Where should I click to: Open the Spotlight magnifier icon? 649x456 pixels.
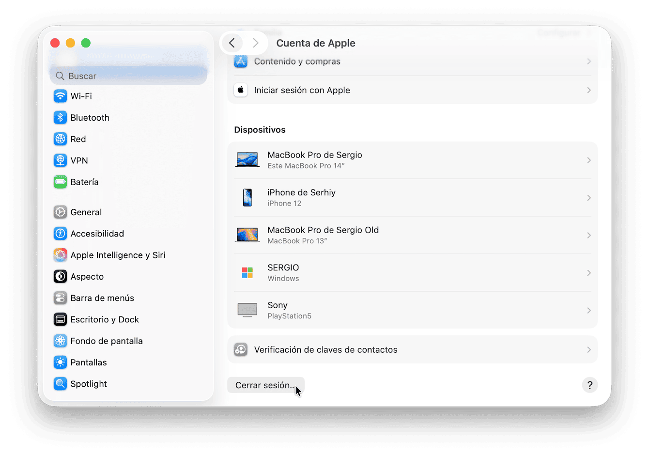pos(60,384)
